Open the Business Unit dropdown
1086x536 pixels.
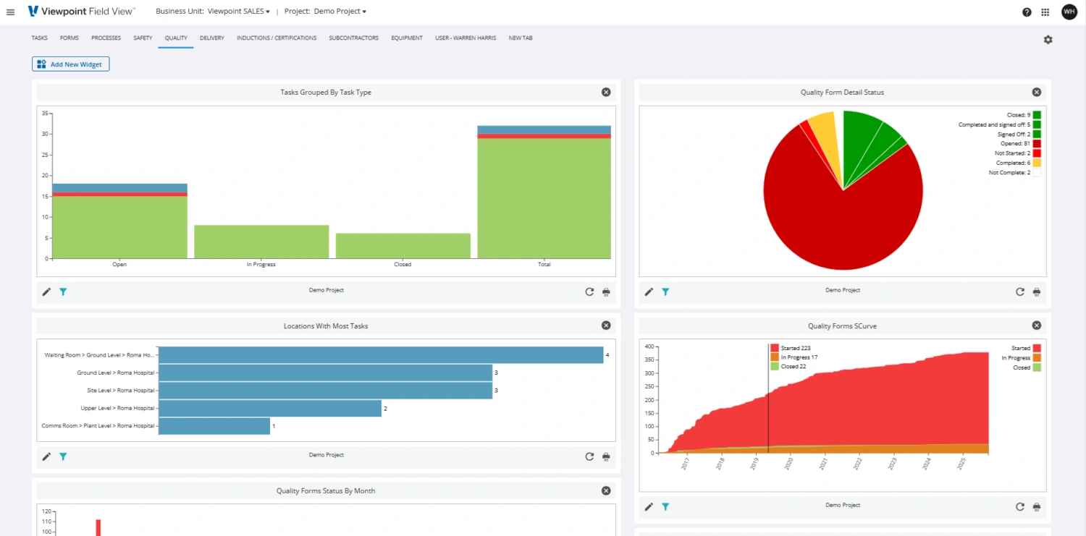pyautogui.click(x=239, y=11)
